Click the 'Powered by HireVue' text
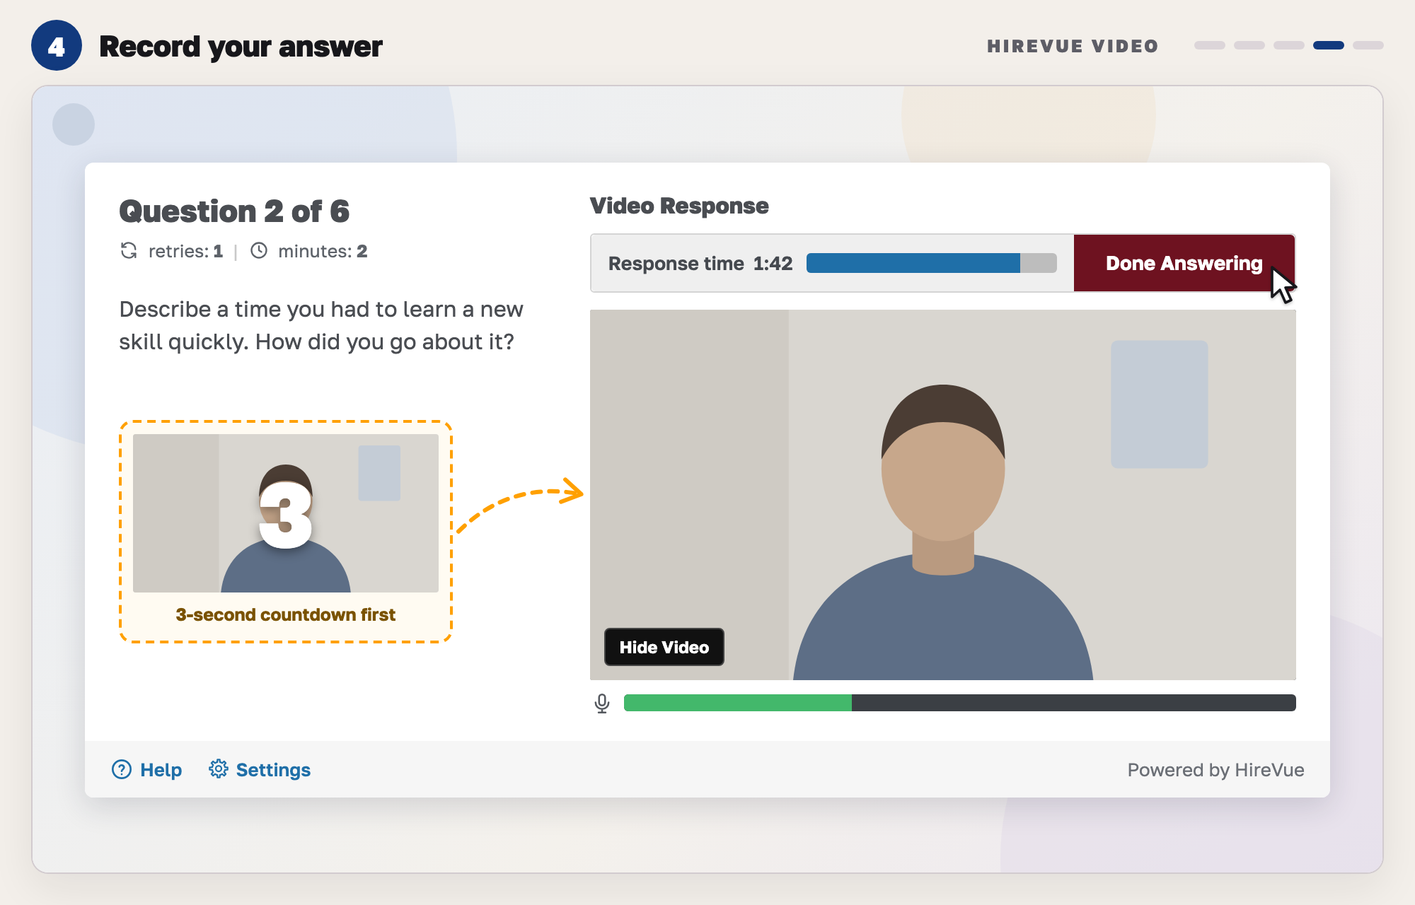This screenshot has height=905, width=1415. tap(1215, 769)
